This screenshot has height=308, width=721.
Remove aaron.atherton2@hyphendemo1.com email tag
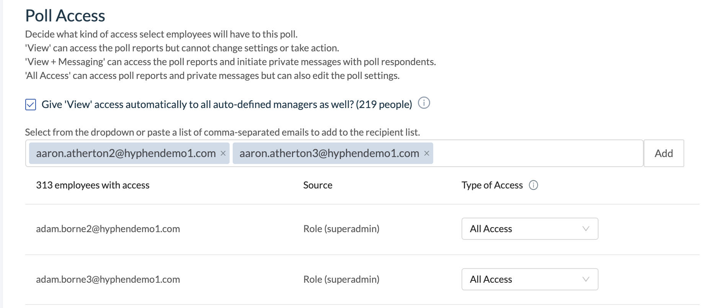tap(223, 154)
